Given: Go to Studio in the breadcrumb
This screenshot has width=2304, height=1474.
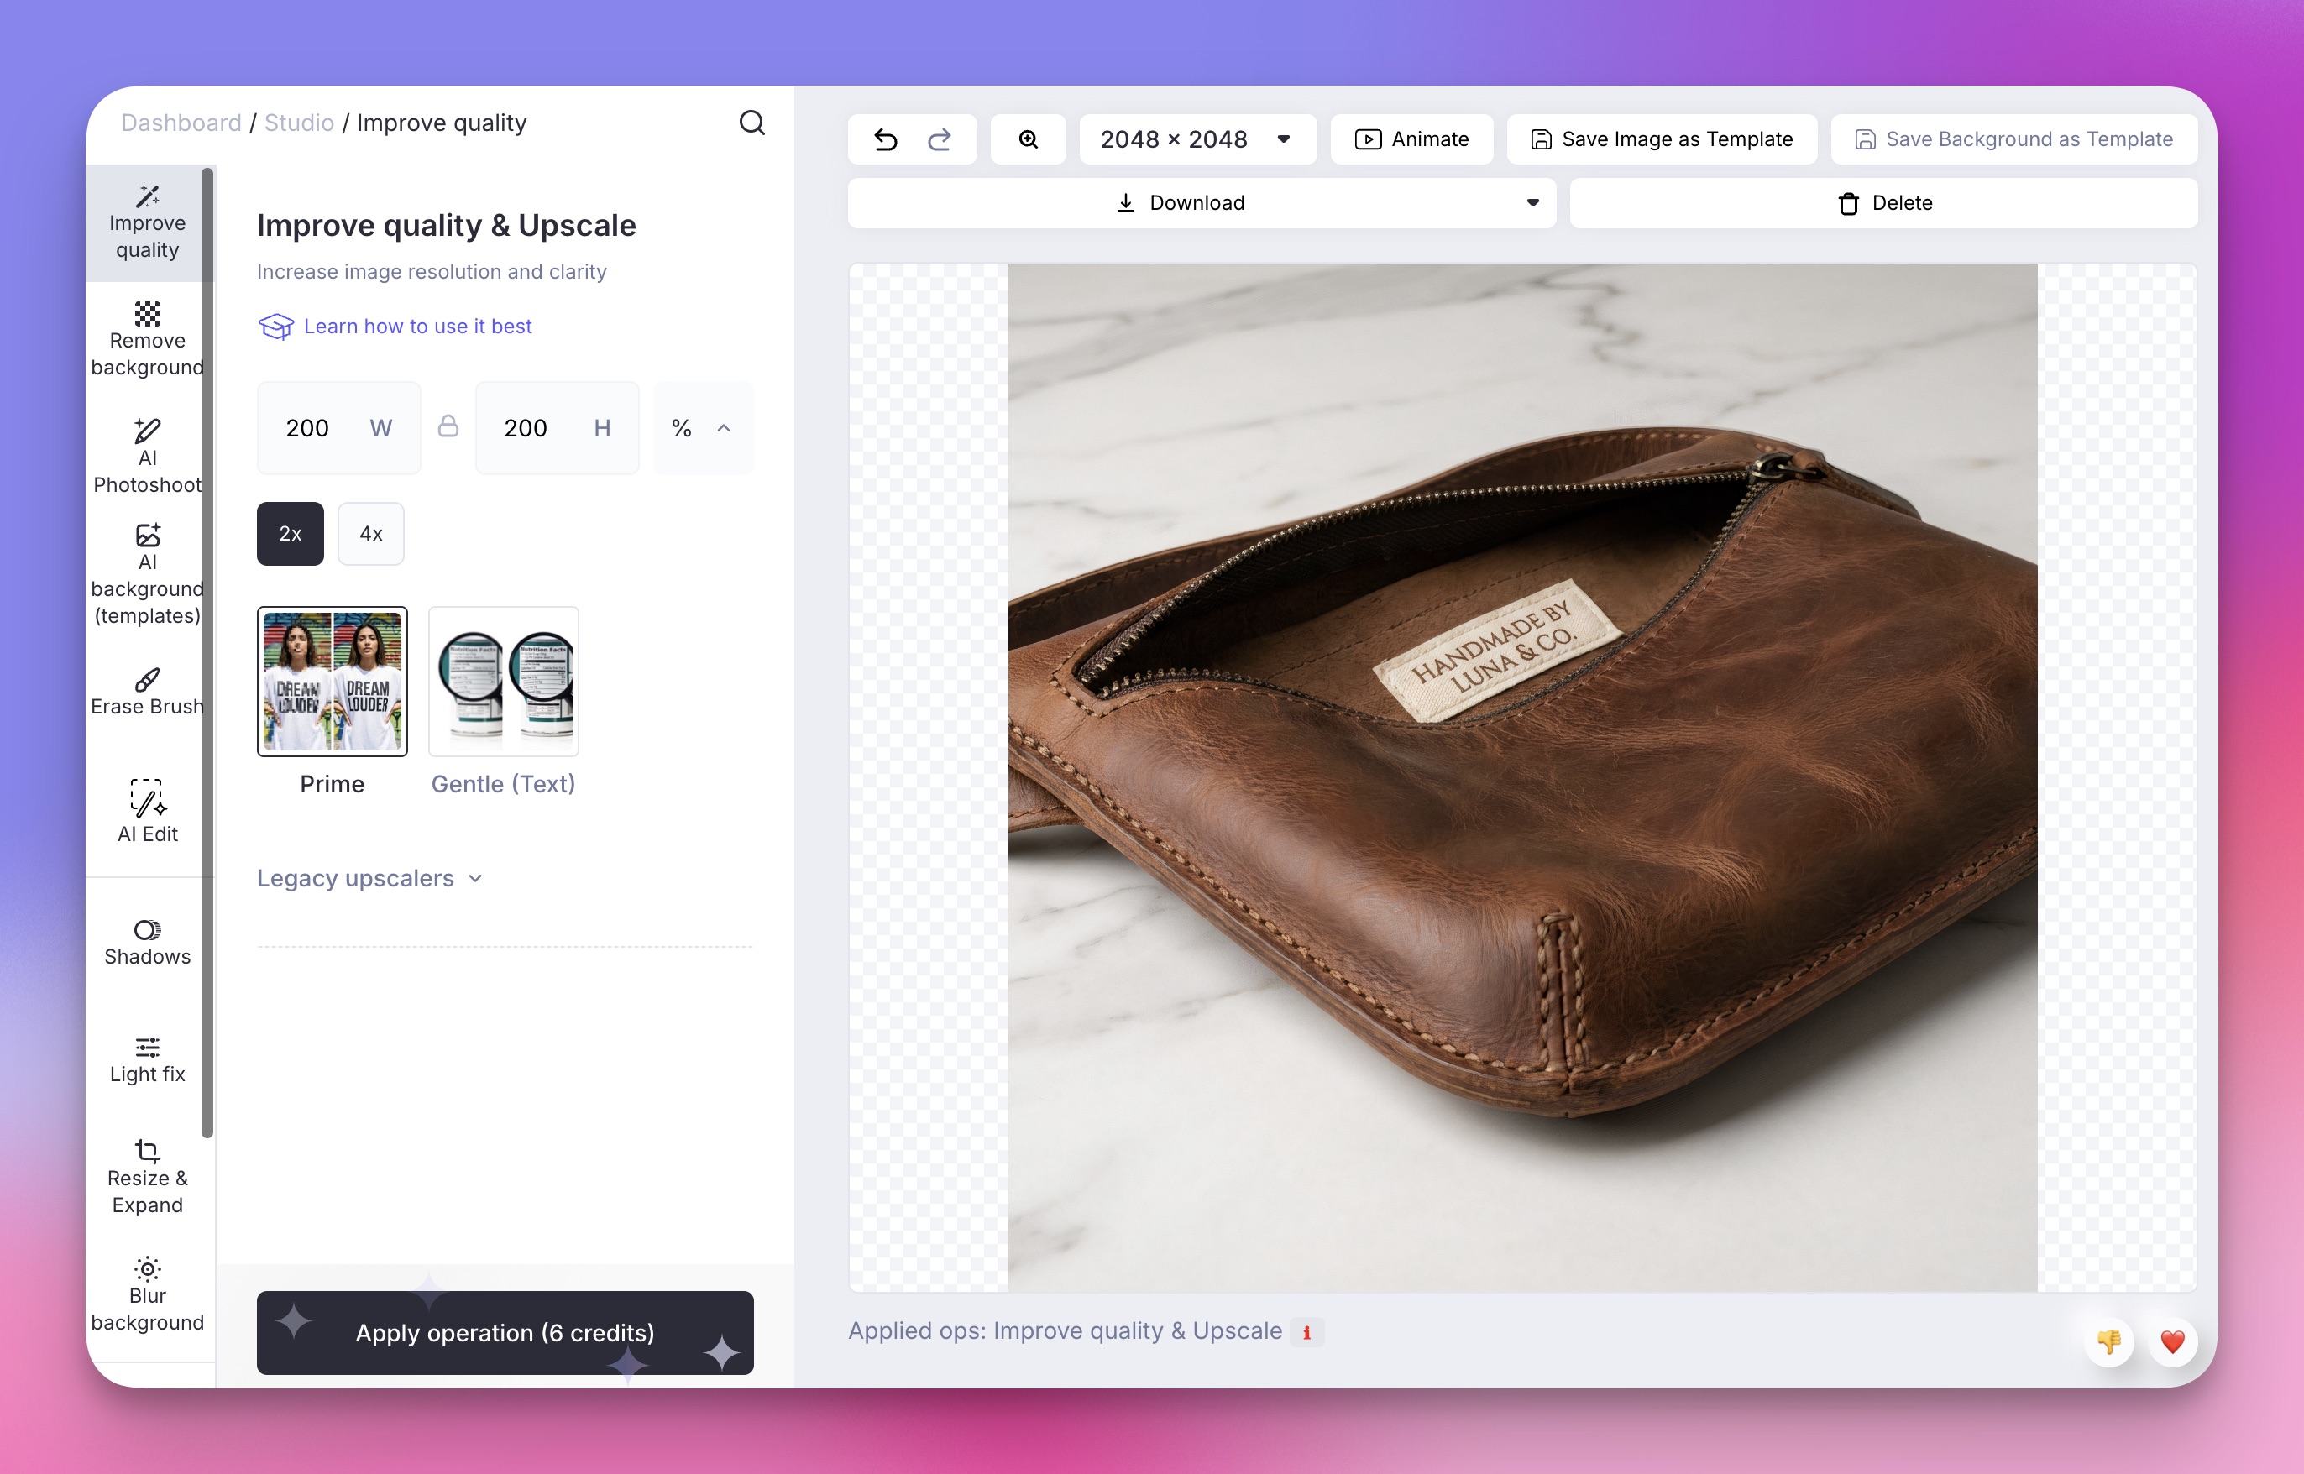Looking at the screenshot, I should [x=299, y=123].
